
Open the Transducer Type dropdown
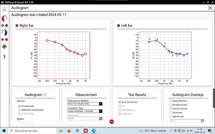click(x=85, y=111)
